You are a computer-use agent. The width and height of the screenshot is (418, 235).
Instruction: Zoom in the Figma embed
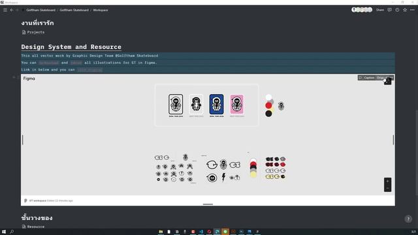click(x=387, y=181)
